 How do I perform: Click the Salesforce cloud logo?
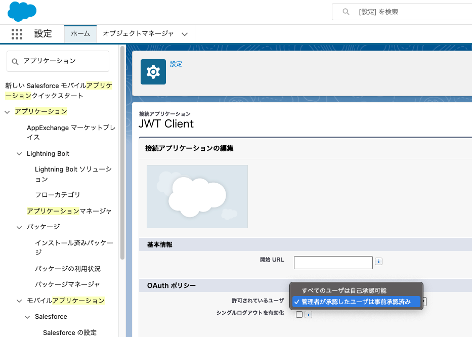[22, 11]
